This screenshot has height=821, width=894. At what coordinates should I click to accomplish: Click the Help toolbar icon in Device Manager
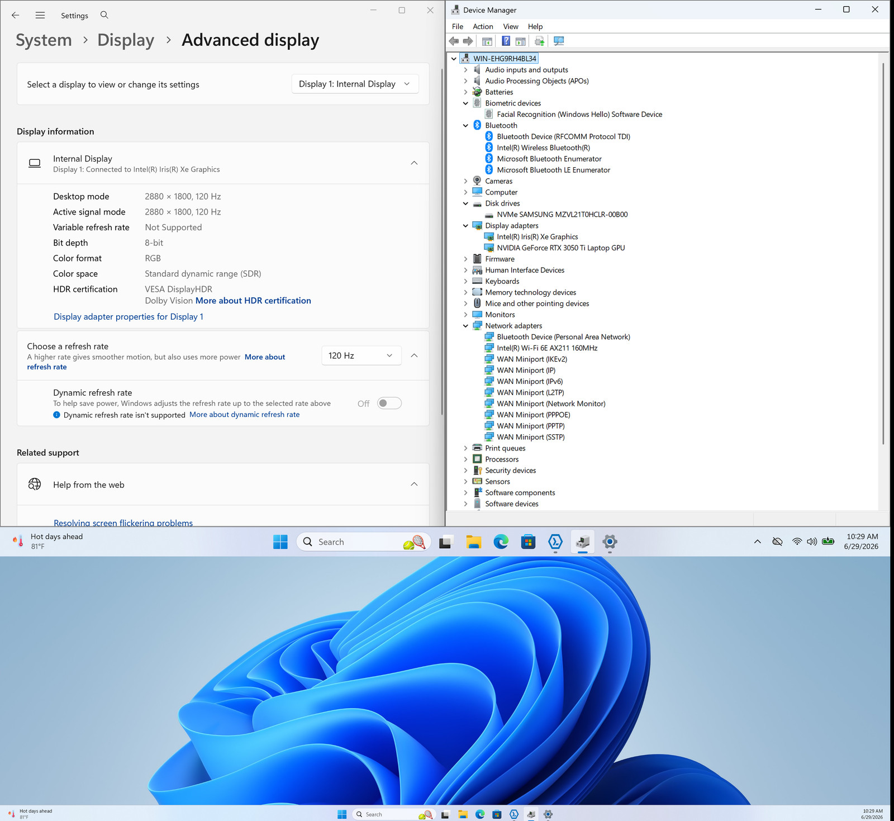tap(506, 41)
